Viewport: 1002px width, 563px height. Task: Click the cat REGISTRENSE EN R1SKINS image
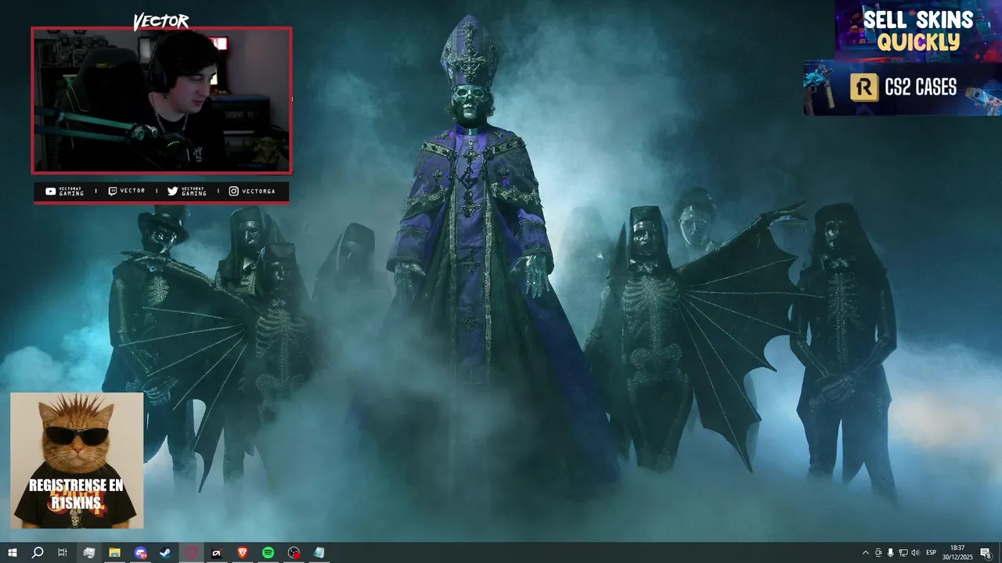point(77,461)
